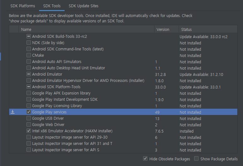The height and width of the screenshot is (166, 243).
Task: Check Google Play Licensing Library checkbox
Action: pos(28,106)
